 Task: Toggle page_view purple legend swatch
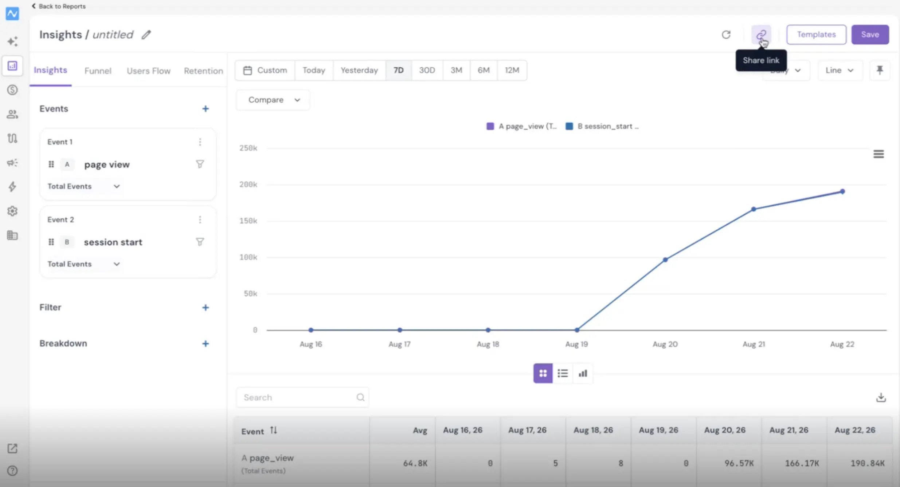(x=490, y=126)
